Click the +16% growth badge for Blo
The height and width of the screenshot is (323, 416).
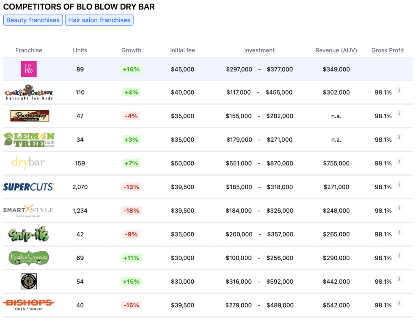(131, 69)
